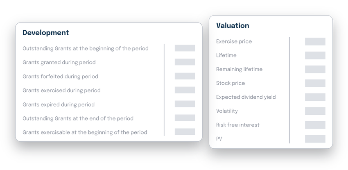Select the Expected dividend yield label
The width and height of the screenshot is (348, 170).
pyautogui.click(x=246, y=97)
